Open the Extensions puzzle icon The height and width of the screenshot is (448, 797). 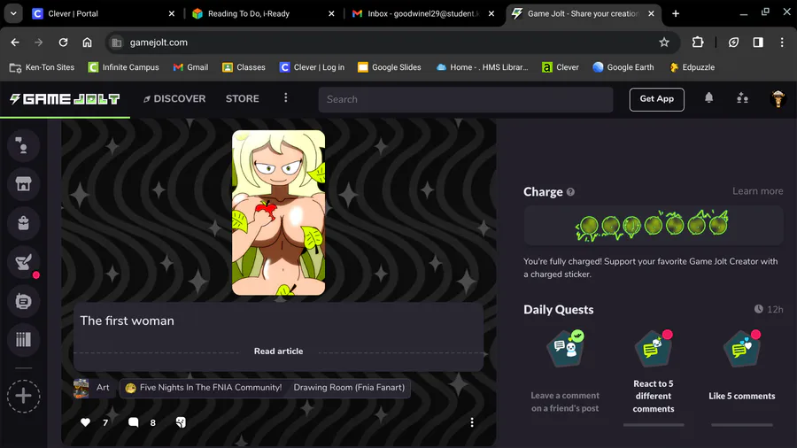point(698,42)
